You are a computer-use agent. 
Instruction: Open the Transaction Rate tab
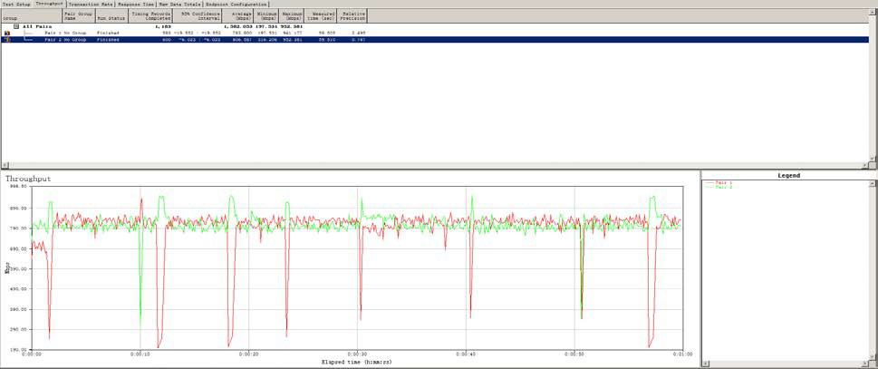89,4
